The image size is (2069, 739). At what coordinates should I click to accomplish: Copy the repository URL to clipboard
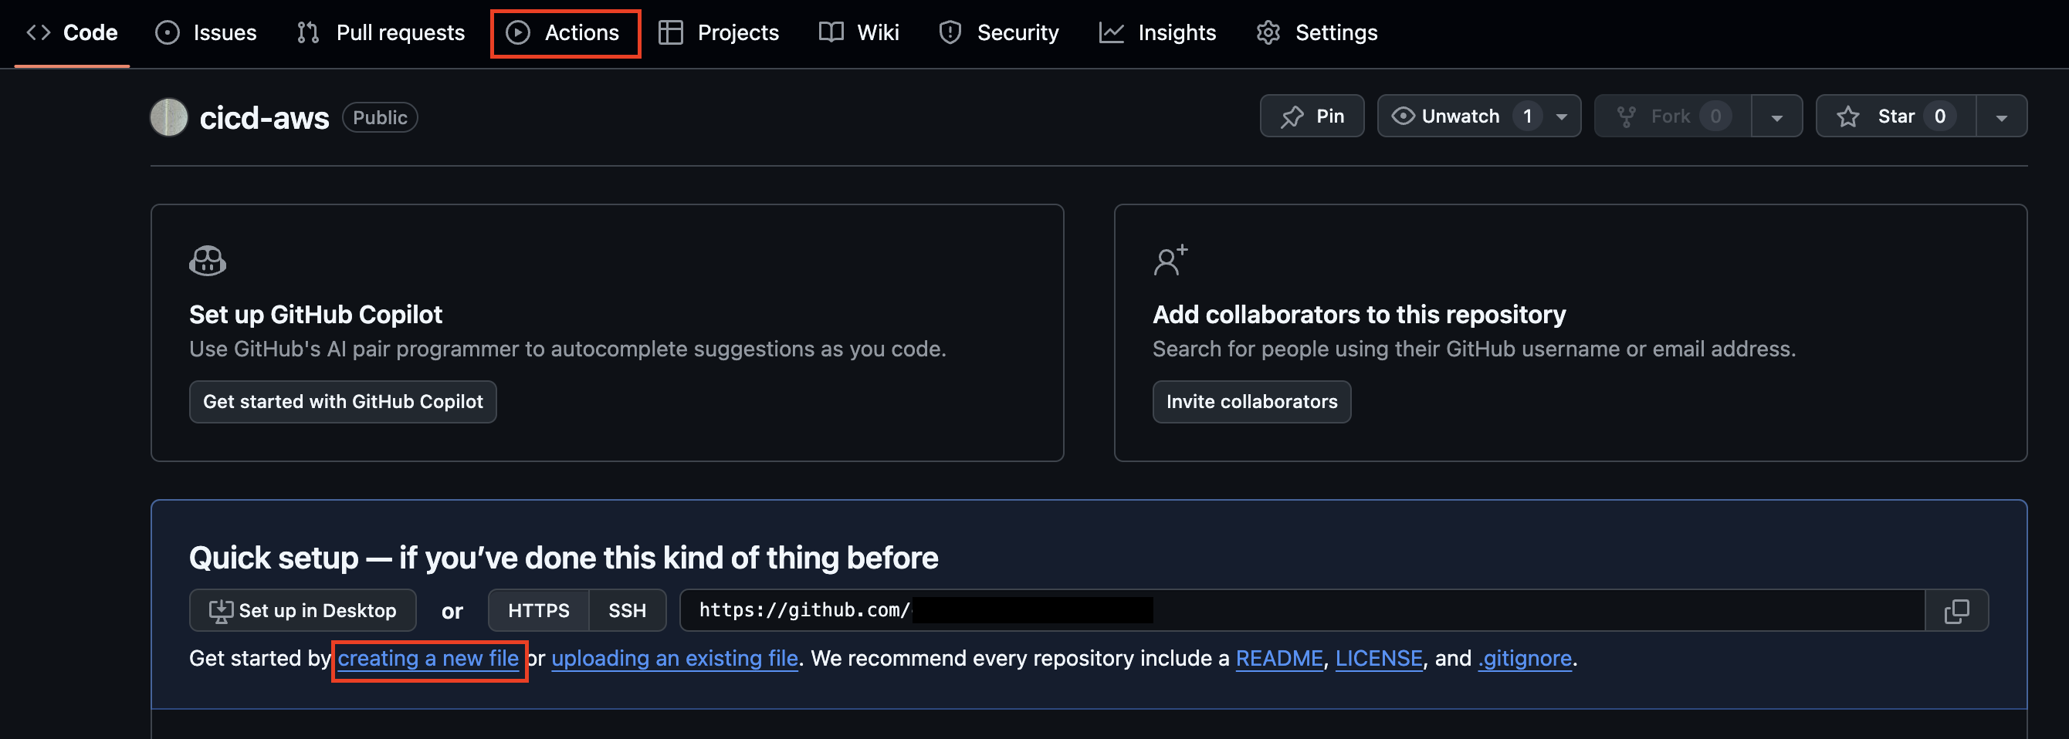pos(1956,610)
